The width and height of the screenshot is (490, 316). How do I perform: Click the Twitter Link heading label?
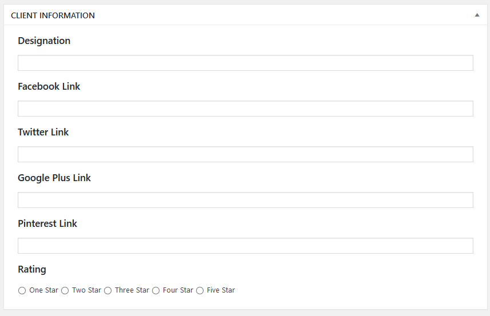pos(43,132)
